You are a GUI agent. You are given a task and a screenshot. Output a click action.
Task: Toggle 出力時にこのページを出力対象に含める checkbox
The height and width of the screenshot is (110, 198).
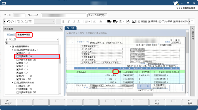tap(67, 33)
